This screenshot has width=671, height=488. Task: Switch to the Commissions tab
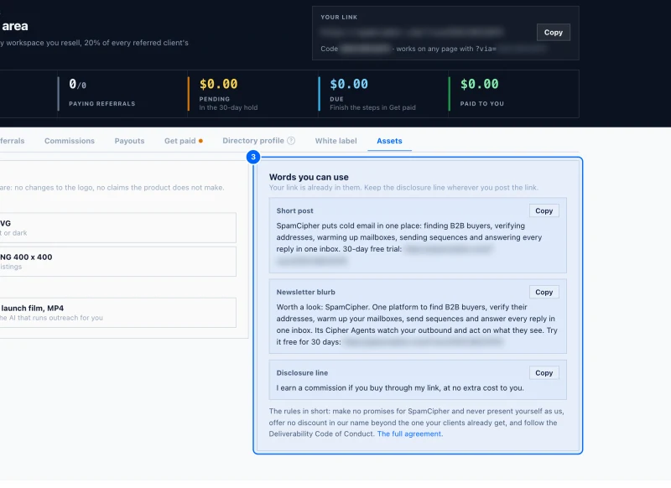(70, 141)
